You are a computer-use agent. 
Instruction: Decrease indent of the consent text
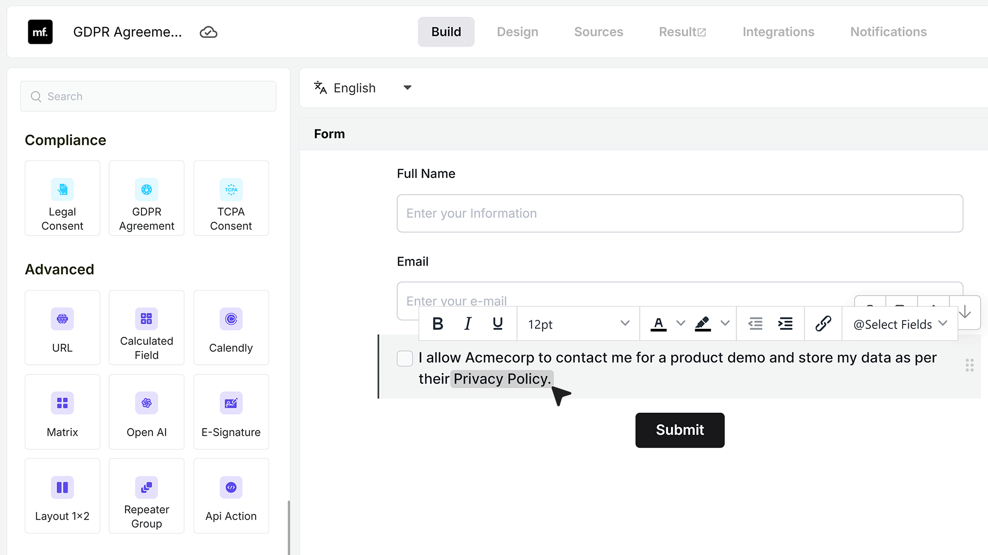click(755, 324)
